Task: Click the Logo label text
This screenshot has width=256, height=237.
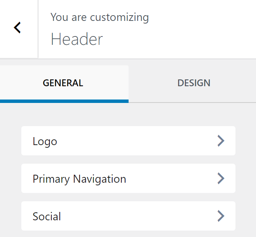Action: tap(45, 141)
